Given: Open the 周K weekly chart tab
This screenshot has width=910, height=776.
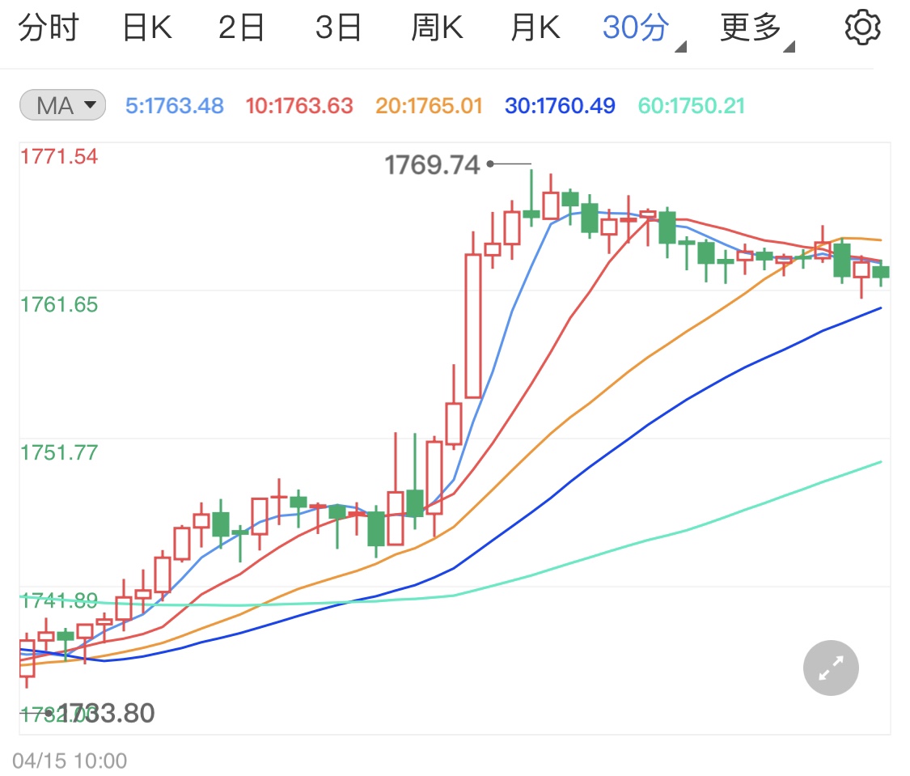Looking at the screenshot, I should click(437, 28).
